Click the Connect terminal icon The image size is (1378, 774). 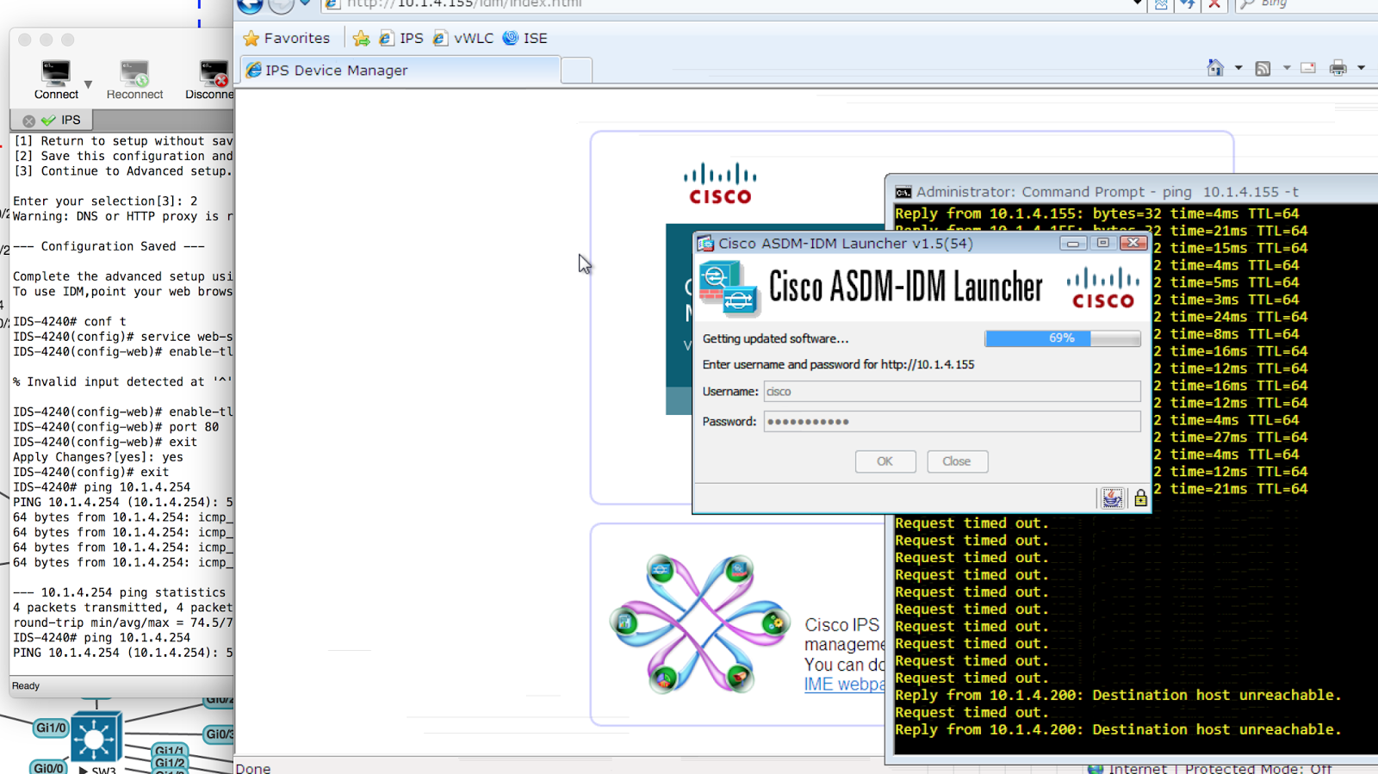click(x=56, y=73)
